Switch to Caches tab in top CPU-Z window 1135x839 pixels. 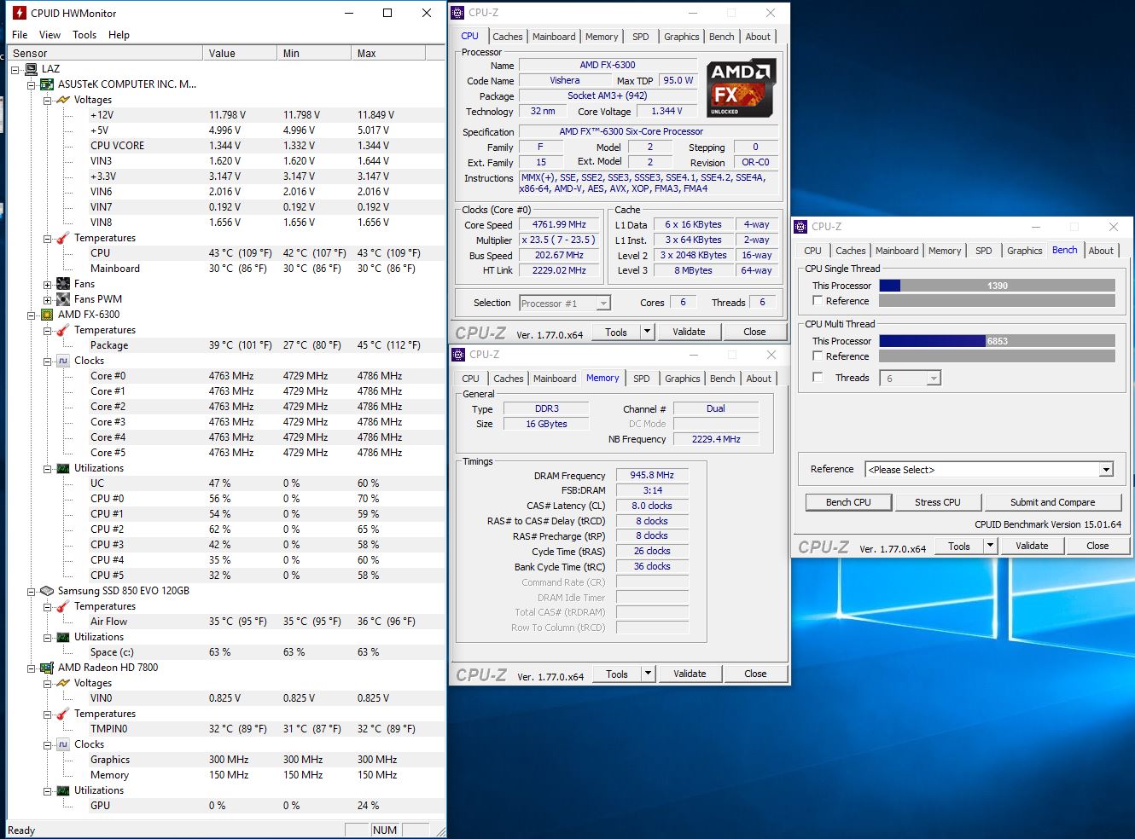point(507,37)
